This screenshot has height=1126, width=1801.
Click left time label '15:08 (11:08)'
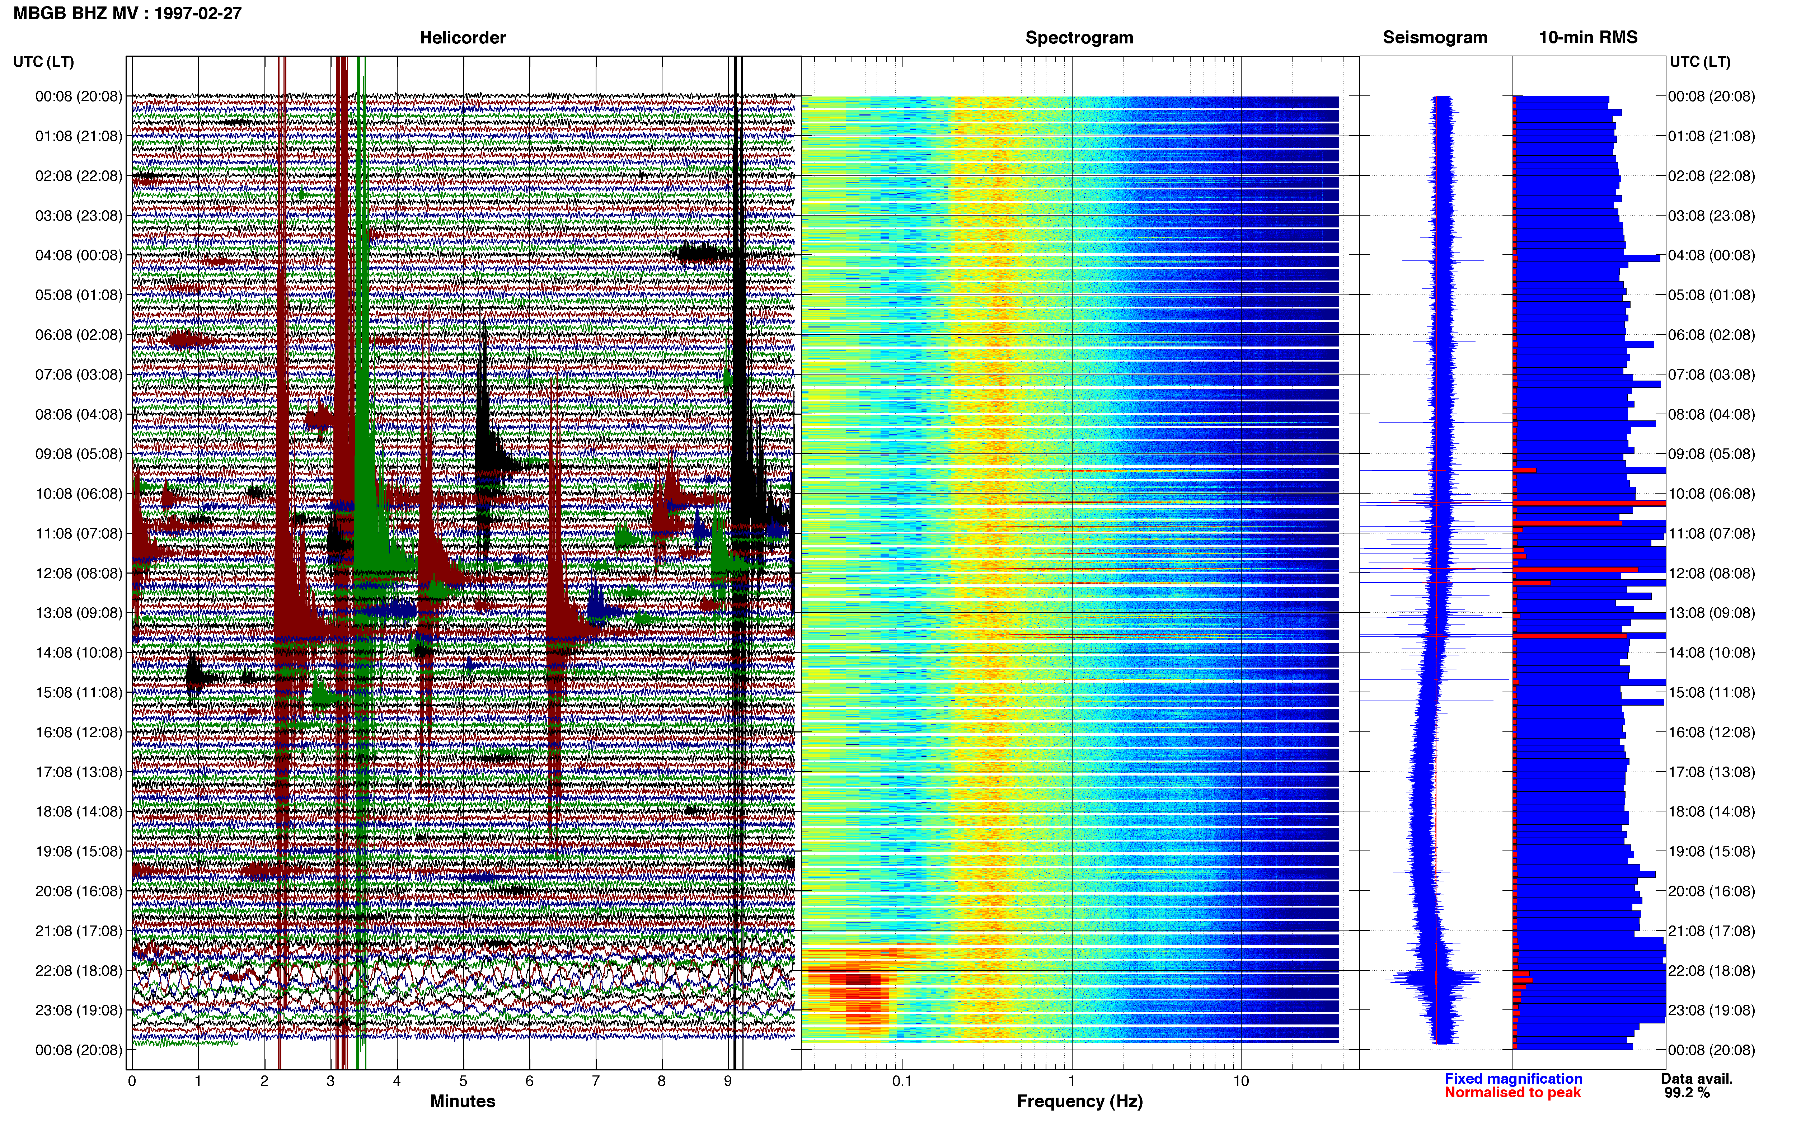[x=79, y=693]
